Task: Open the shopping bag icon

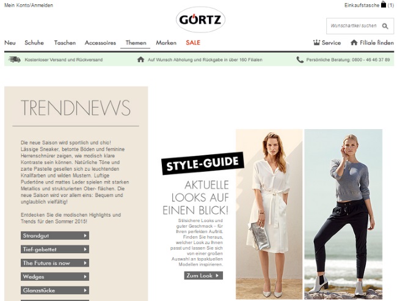Action: [x=384, y=4]
